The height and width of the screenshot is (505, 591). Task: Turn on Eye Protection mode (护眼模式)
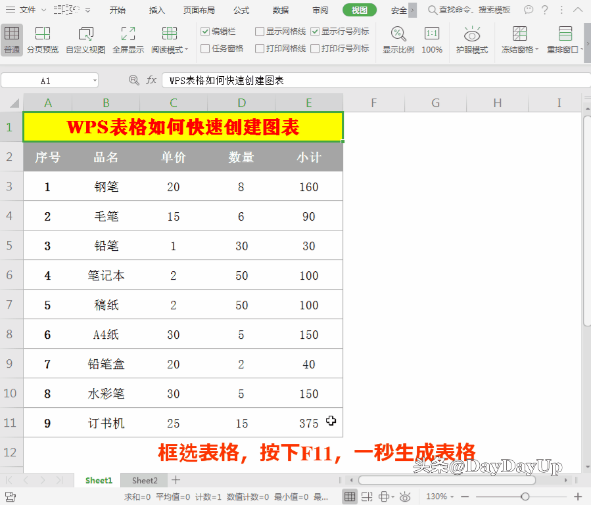[x=472, y=40]
